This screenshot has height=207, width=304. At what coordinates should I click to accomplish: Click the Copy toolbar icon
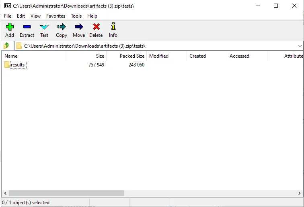pos(62,27)
